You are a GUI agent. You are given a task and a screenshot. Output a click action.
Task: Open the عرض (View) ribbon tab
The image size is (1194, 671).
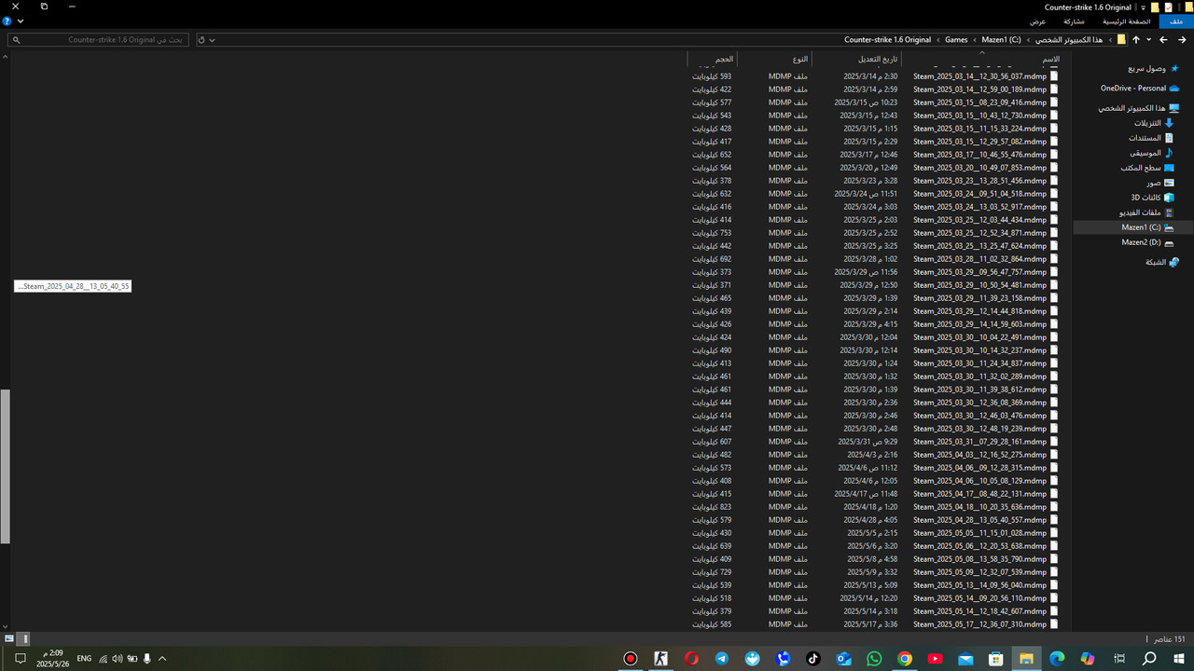(x=1037, y=21)
